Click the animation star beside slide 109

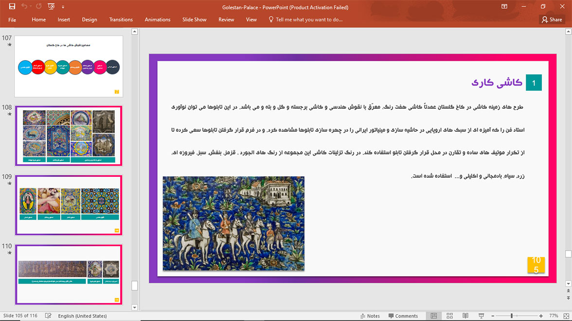[x=10, y=183]
